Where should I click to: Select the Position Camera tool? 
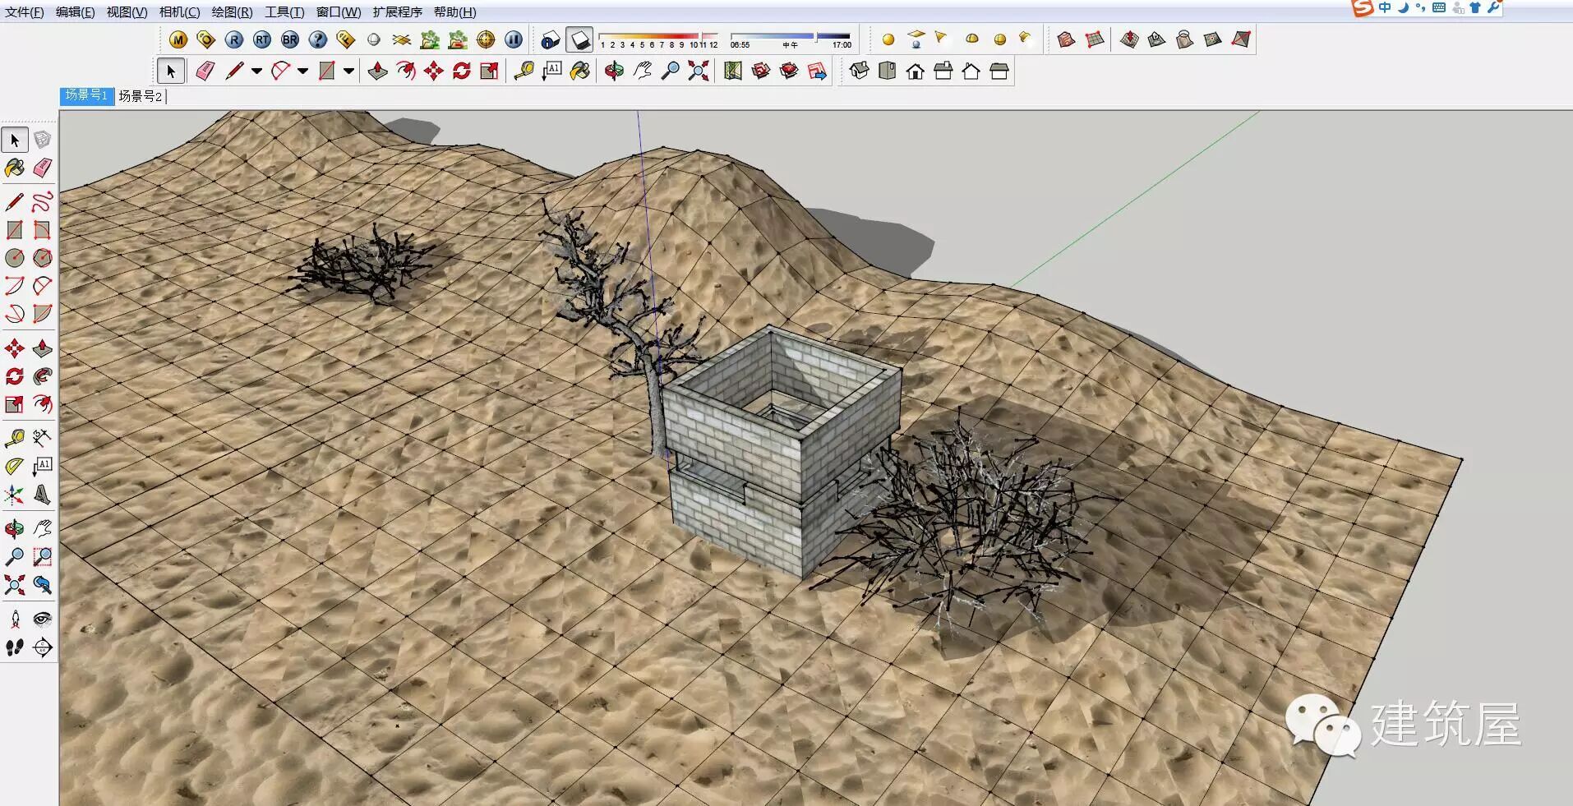pyautogui.click(x=14, y=619)
